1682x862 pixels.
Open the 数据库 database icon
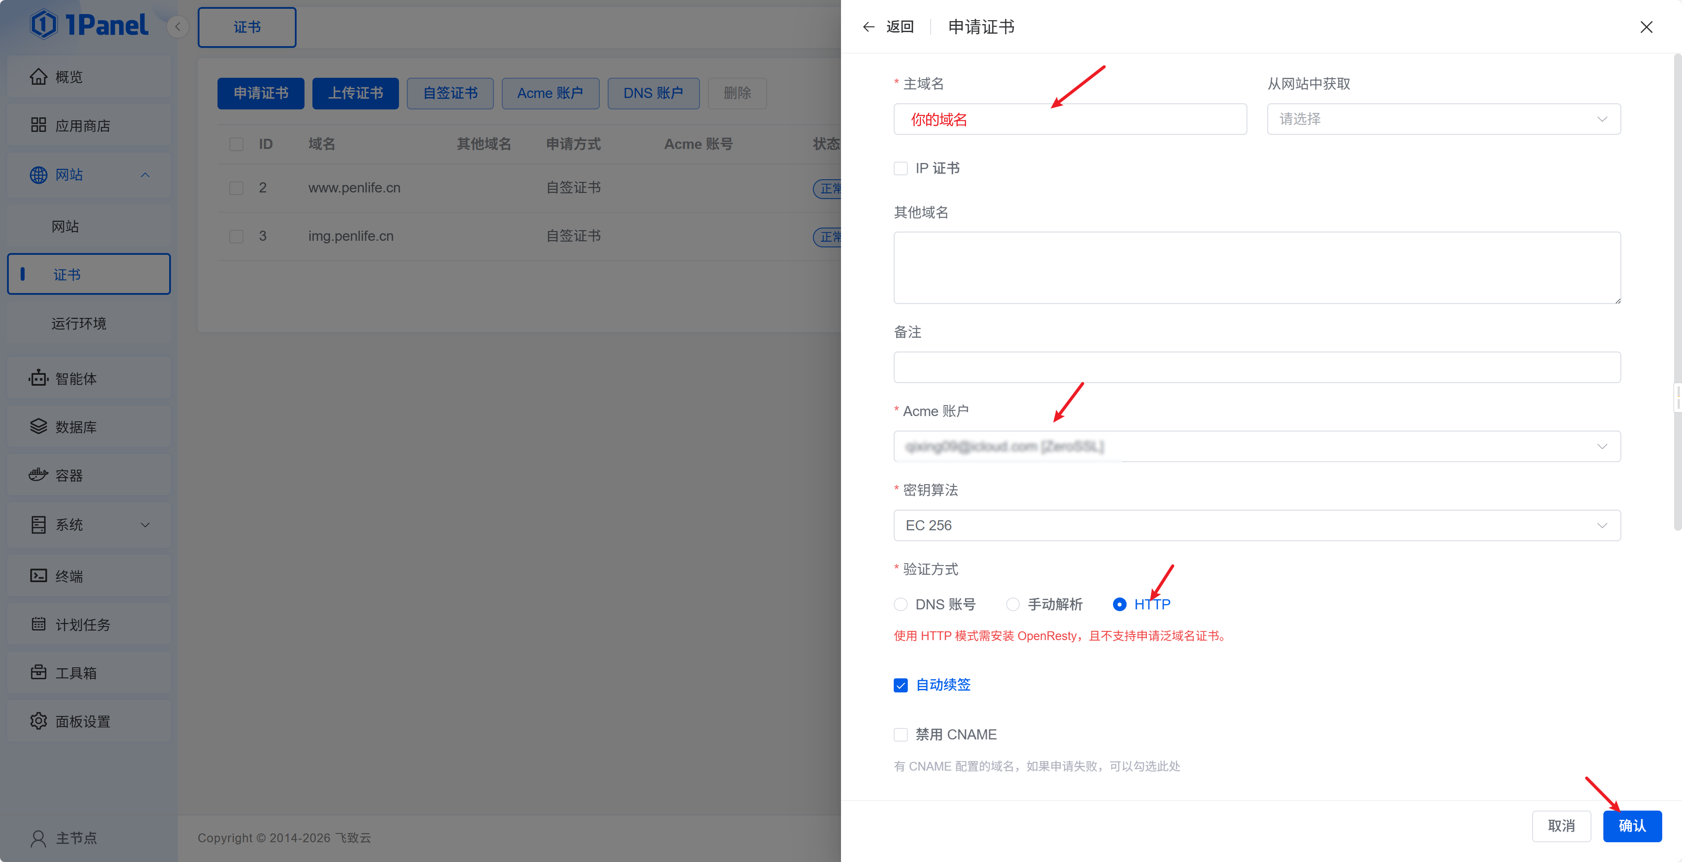(x=39, y=427)
